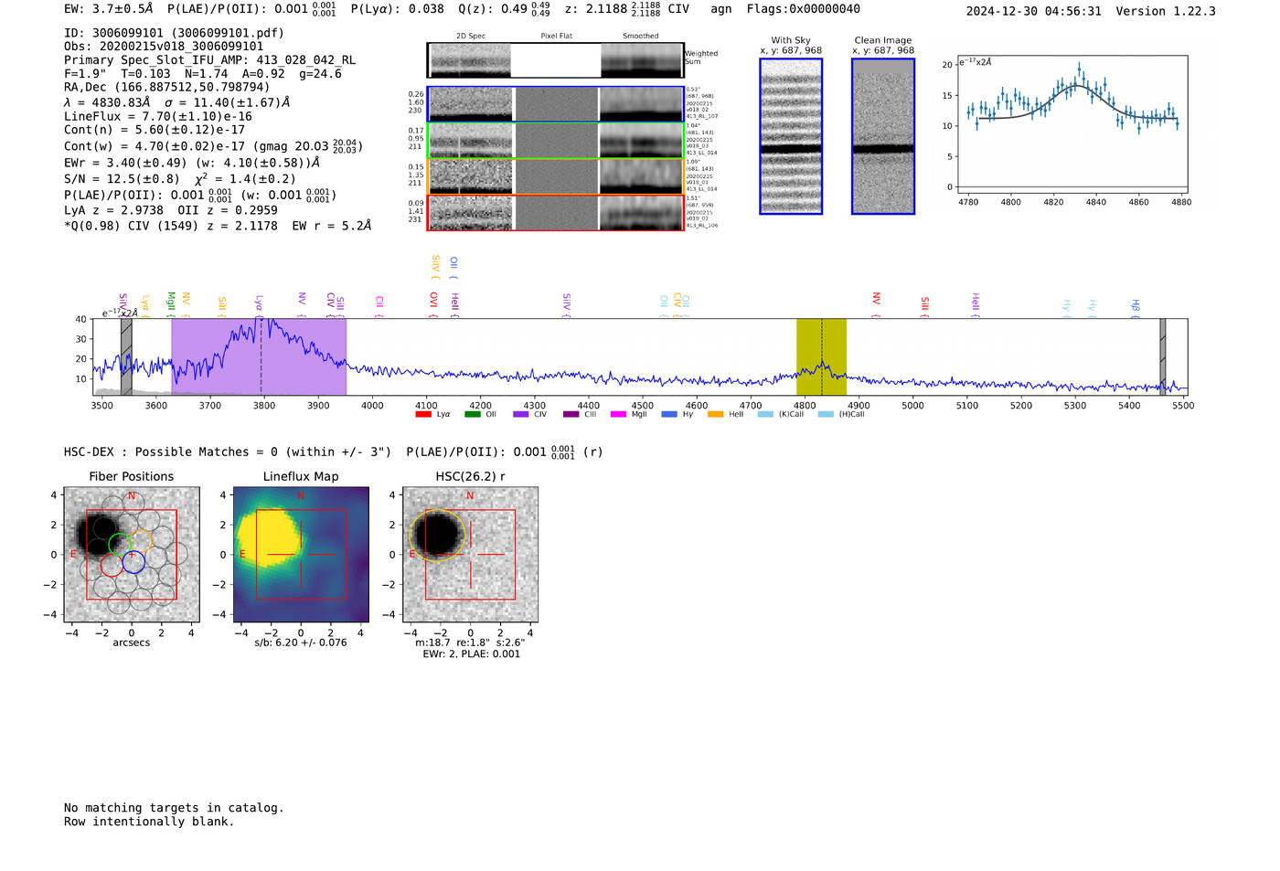This screenshot has width=1280, height=871.
Task: Open the Clean Image cutout
Action: click(883, 136)
